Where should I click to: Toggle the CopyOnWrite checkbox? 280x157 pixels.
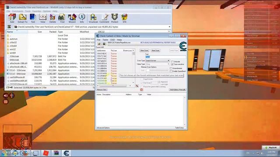pyautogui.click(x=142, y=79)
